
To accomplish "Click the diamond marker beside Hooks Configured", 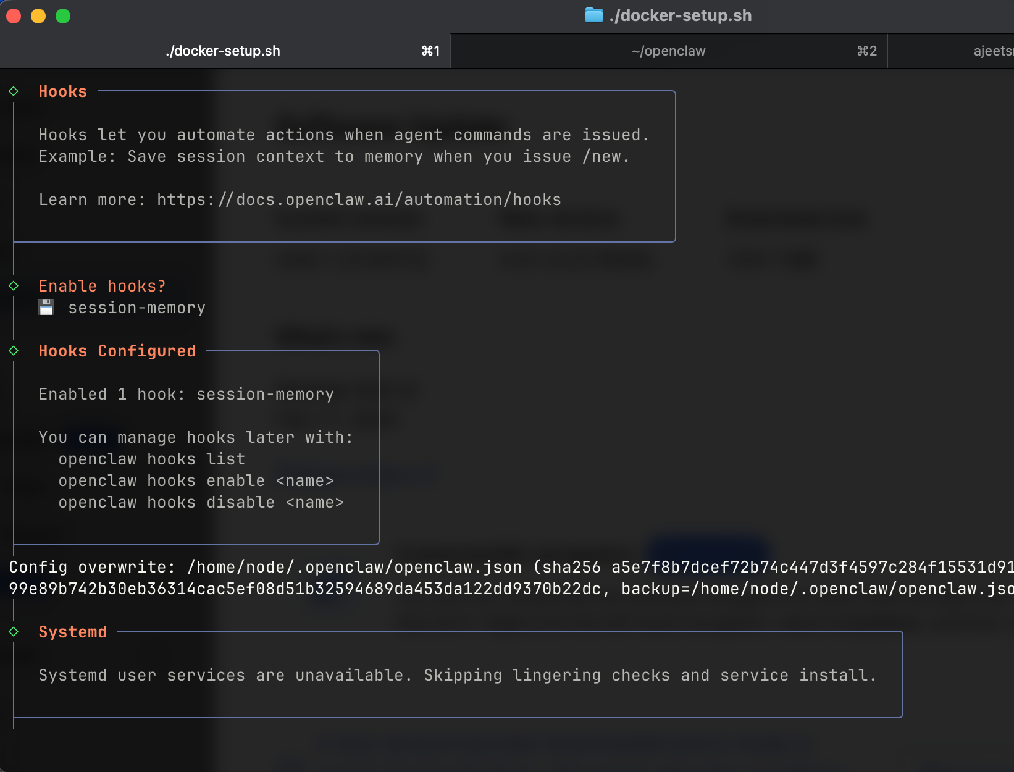I will [x=14, y=351].
